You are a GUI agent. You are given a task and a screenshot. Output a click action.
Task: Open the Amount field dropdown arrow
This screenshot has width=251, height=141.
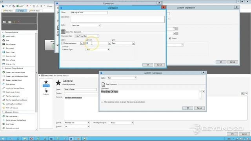pyautogui.click(x=109, y=43)
